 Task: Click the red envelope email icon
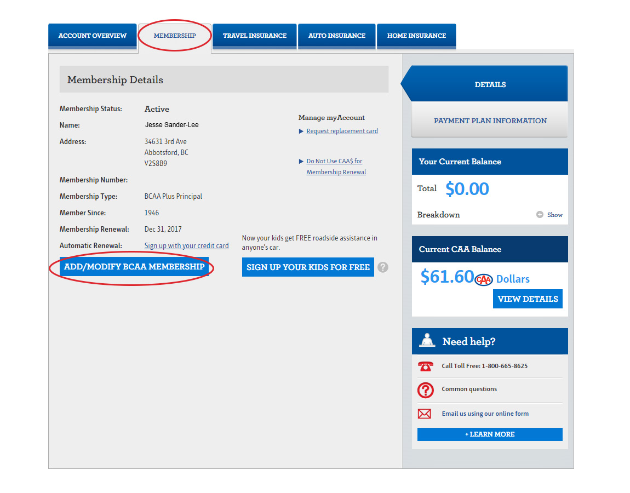click(x=425, y=414)
